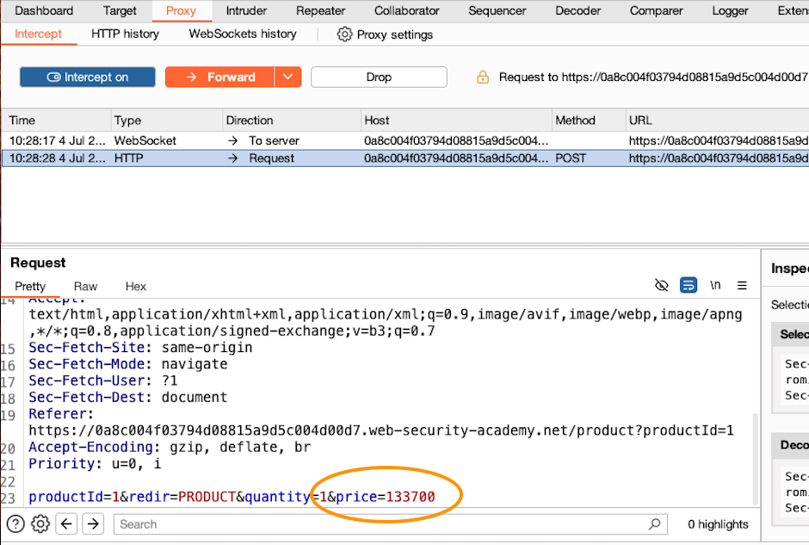The image size is (809, 545).
Task: Click the lock icon next to the request URL
Action: click(482, 77)
